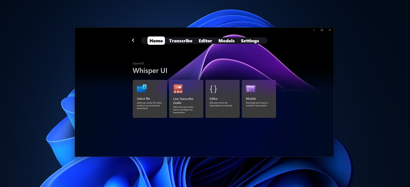
Task: Click the OpenAI label above the heading
Action: pos(138,64)
